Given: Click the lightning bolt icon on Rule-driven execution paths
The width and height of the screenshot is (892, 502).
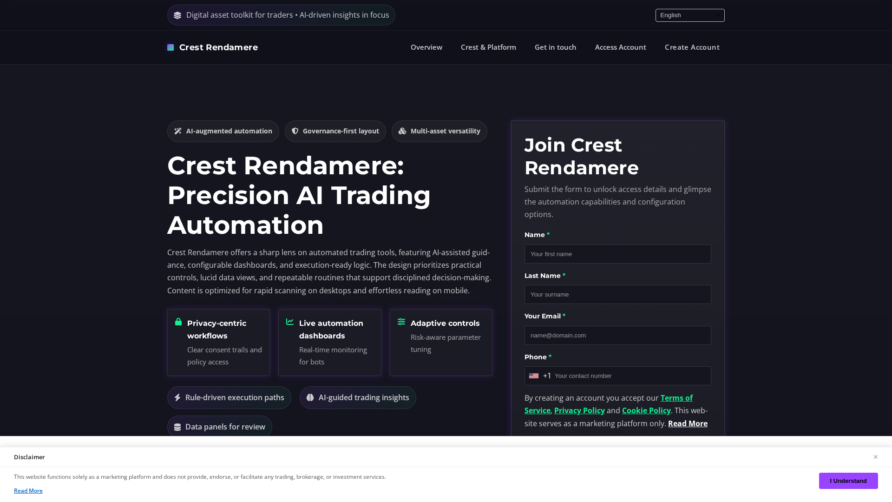Looking at the screenshot, I should click(x=177, y=397).
